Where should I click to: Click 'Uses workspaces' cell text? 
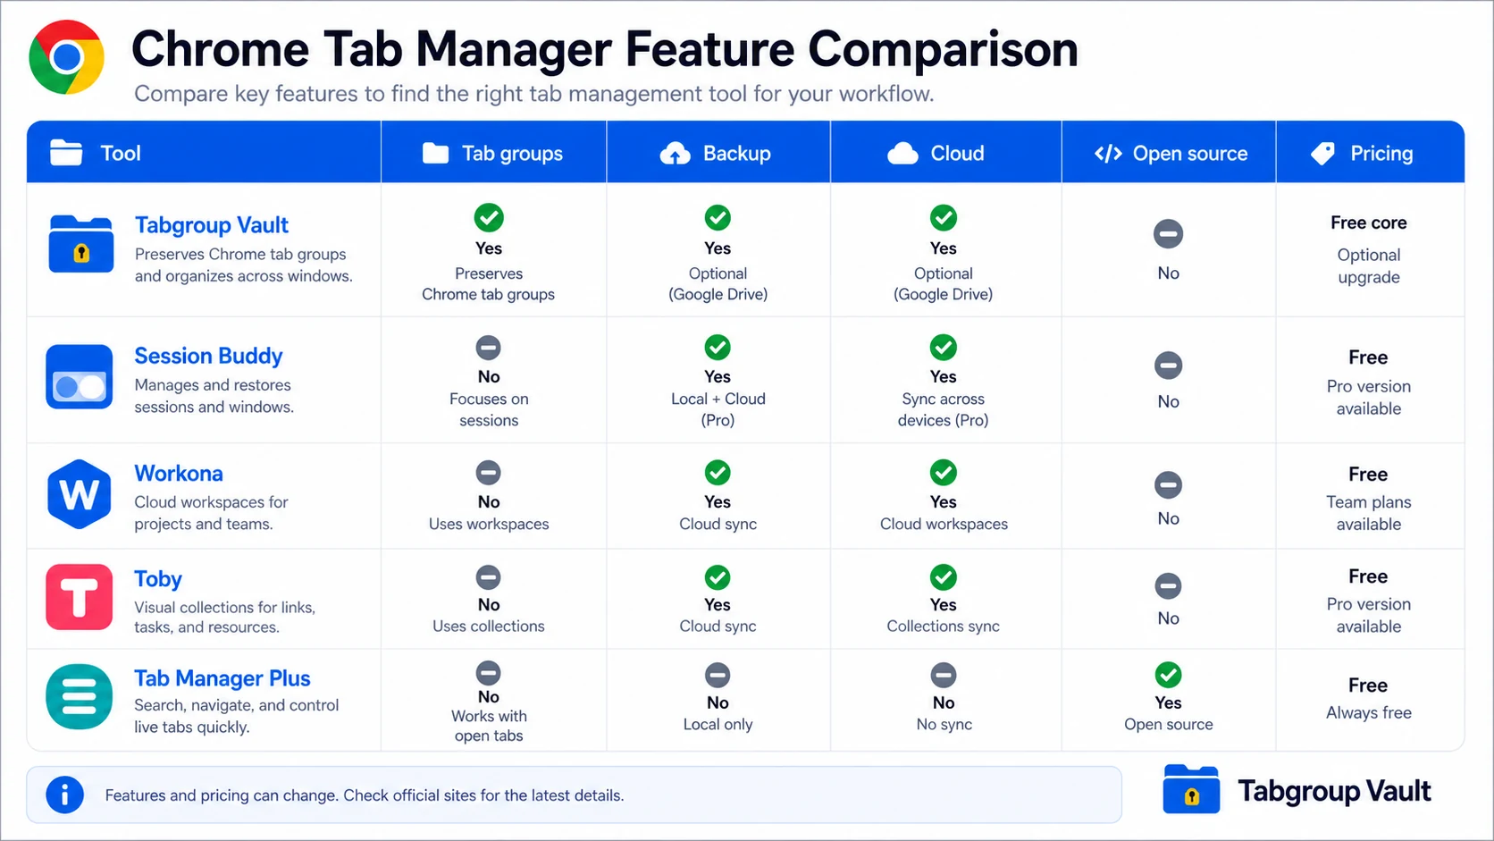[489, 524]
